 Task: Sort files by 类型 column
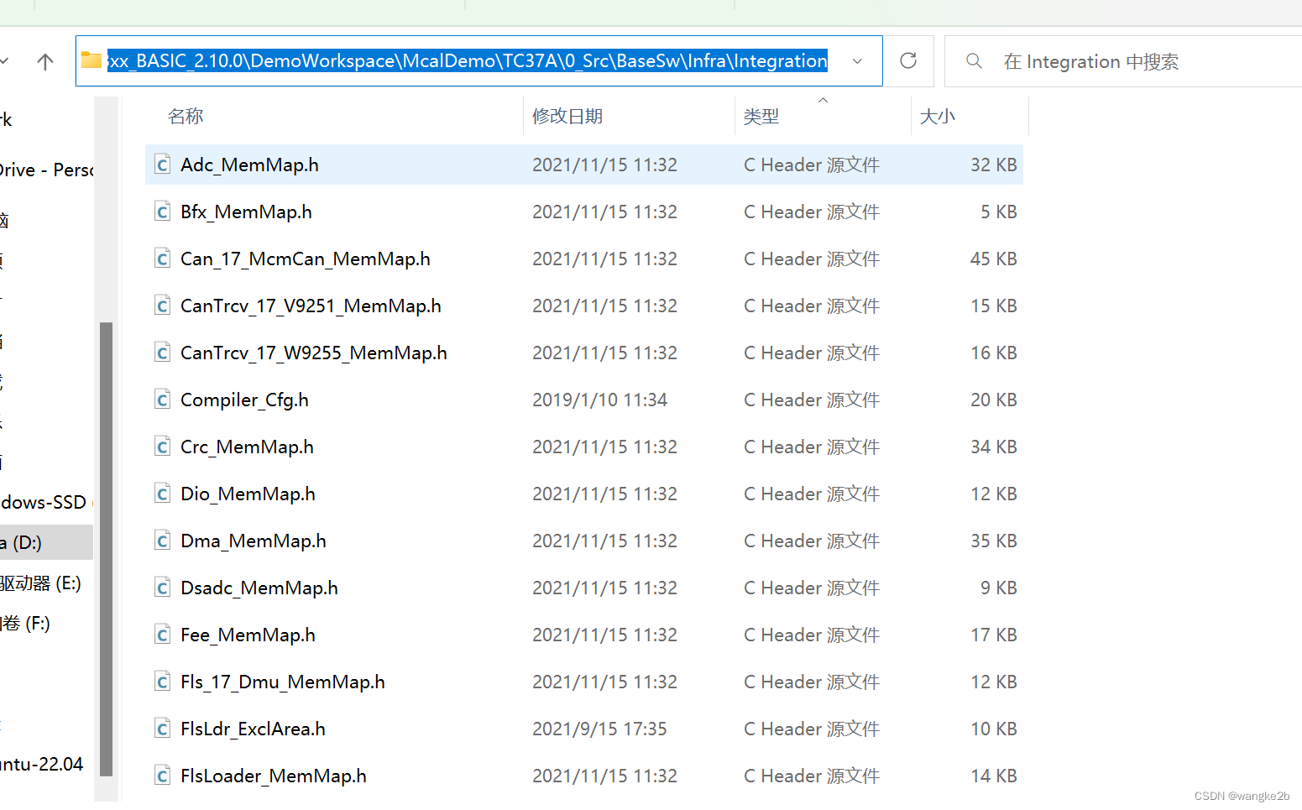point(761,116)
